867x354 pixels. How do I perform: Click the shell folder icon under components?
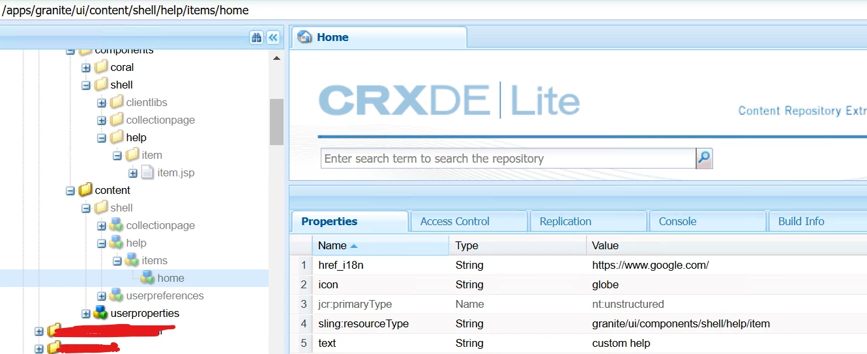pos(100,85)
